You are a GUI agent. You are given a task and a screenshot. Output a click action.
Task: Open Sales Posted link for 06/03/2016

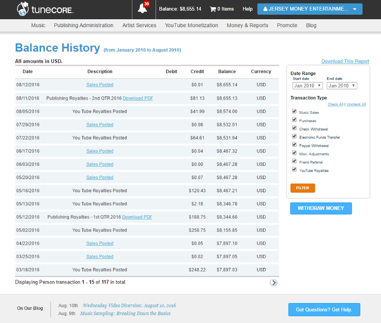coord(99,165)
